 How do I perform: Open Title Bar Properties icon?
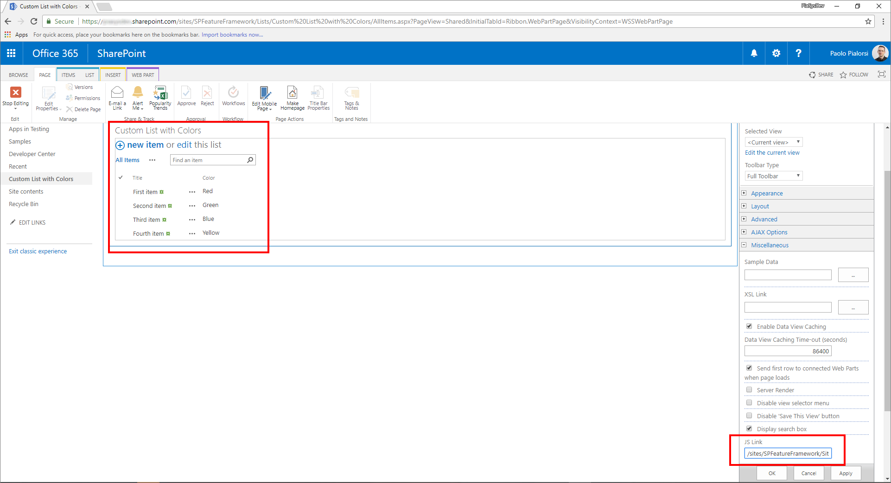click(x=318, y=92)
